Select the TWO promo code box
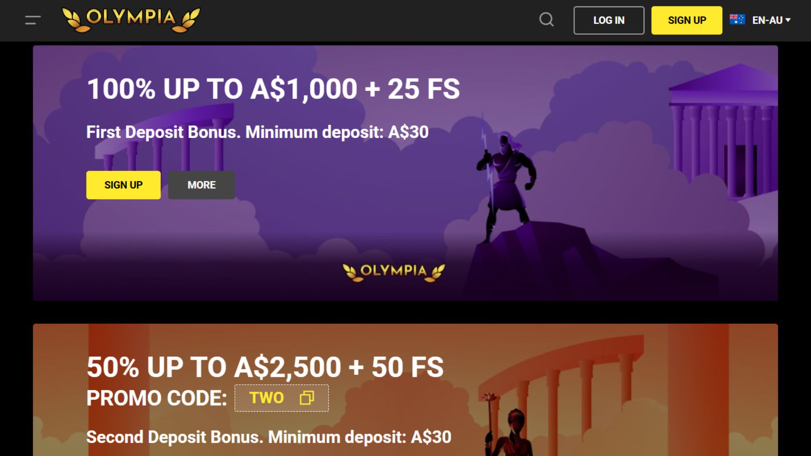The height and width of the screenshot is (456, 811). 282,398
